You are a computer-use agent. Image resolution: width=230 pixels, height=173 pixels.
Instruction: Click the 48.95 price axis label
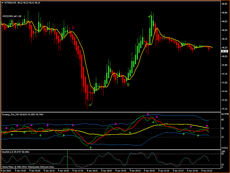click(224, 4)
